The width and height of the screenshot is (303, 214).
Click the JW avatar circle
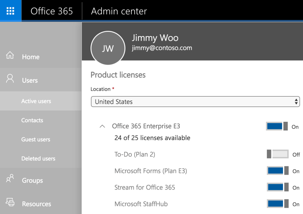click(x=108, y=48)
